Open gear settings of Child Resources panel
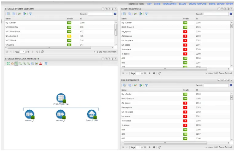This screenshot has height=151, width=234. pos(228,80)
